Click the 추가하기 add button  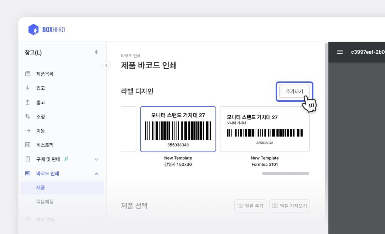pos(294,91)
